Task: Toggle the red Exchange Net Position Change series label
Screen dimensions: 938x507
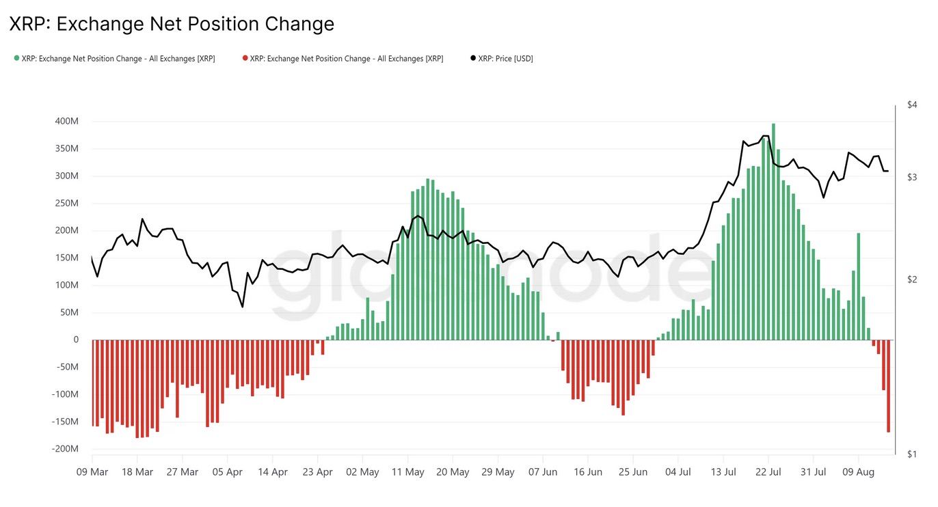Action: click(x=347, y=59)
